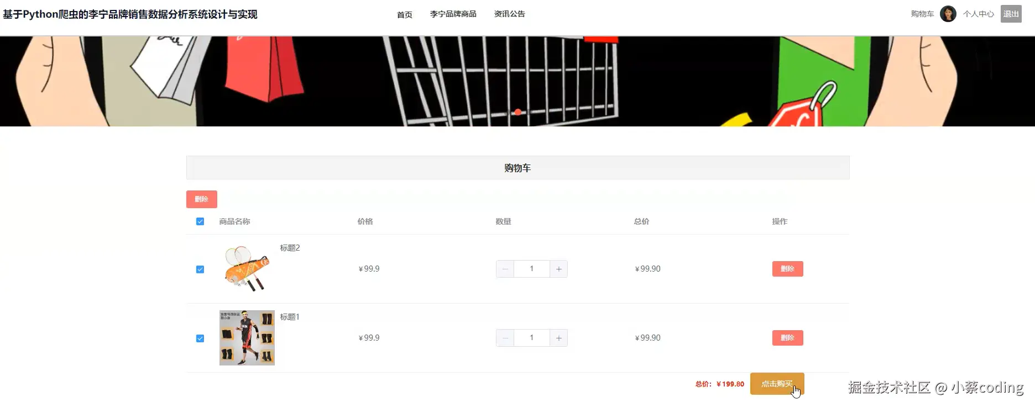Image resolution: width=1035 pixels, height=408 pixels.
Task: Toggle the select-all checkbox in table header
Action: [200, 221]
